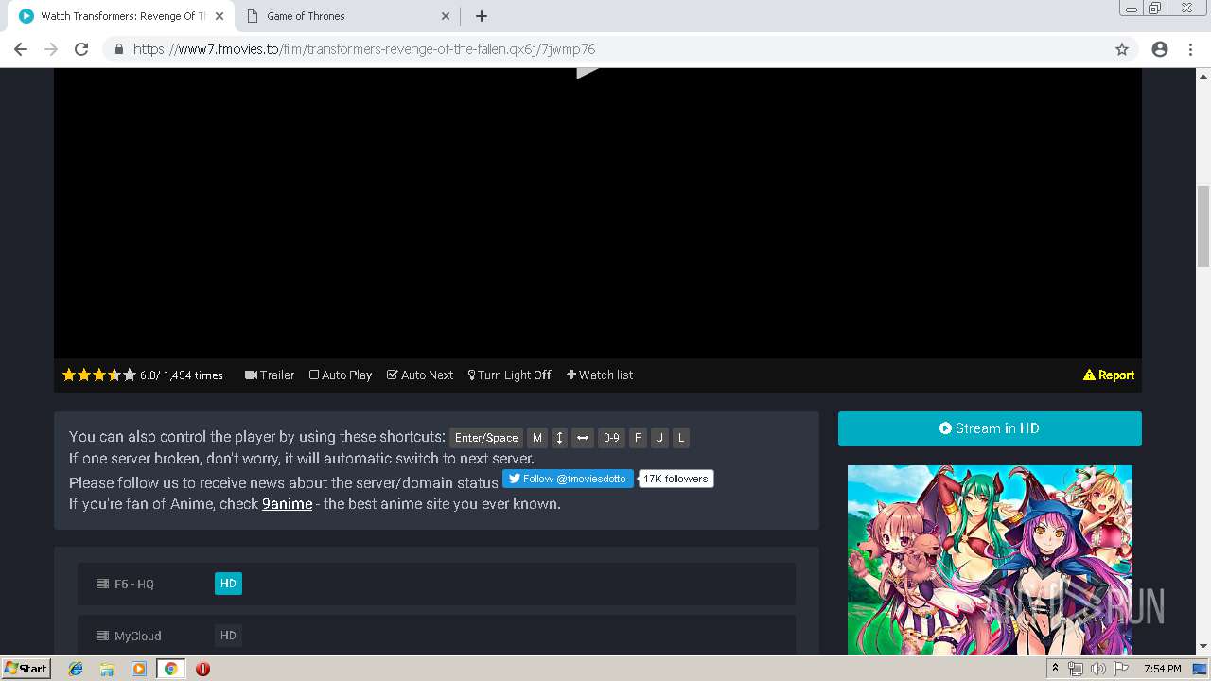This screenshot has width=1211, height=681.
Task: Launch Internet Explorer from taskbar
Action: click(x=76, y=669)
